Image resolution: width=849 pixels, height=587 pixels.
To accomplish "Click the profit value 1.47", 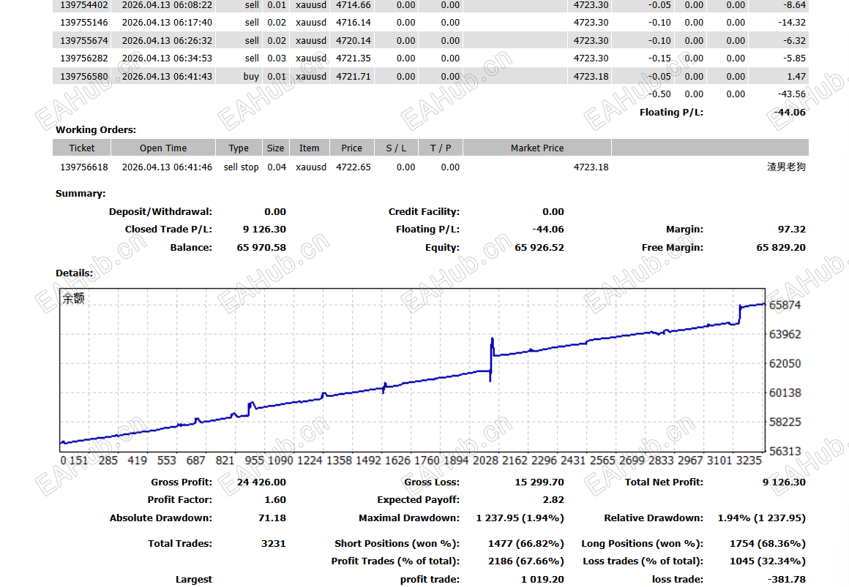I will (x=796, y=76).
